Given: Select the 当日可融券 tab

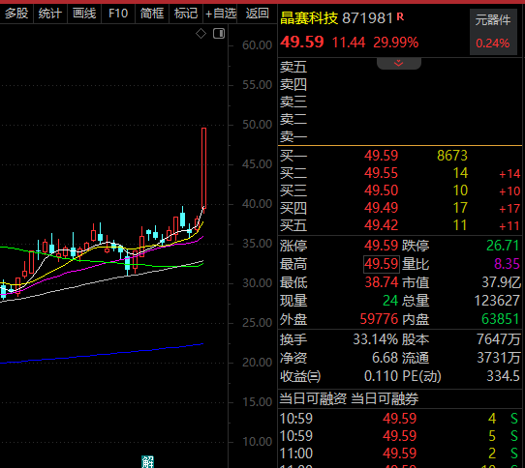Looking at the screenshot, I should [385, 398].
